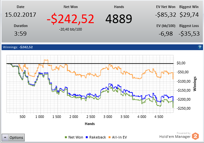This screenshot has width=204, height=143.
Task: Click the $0,00 axis label
Action: click(181, 63)
